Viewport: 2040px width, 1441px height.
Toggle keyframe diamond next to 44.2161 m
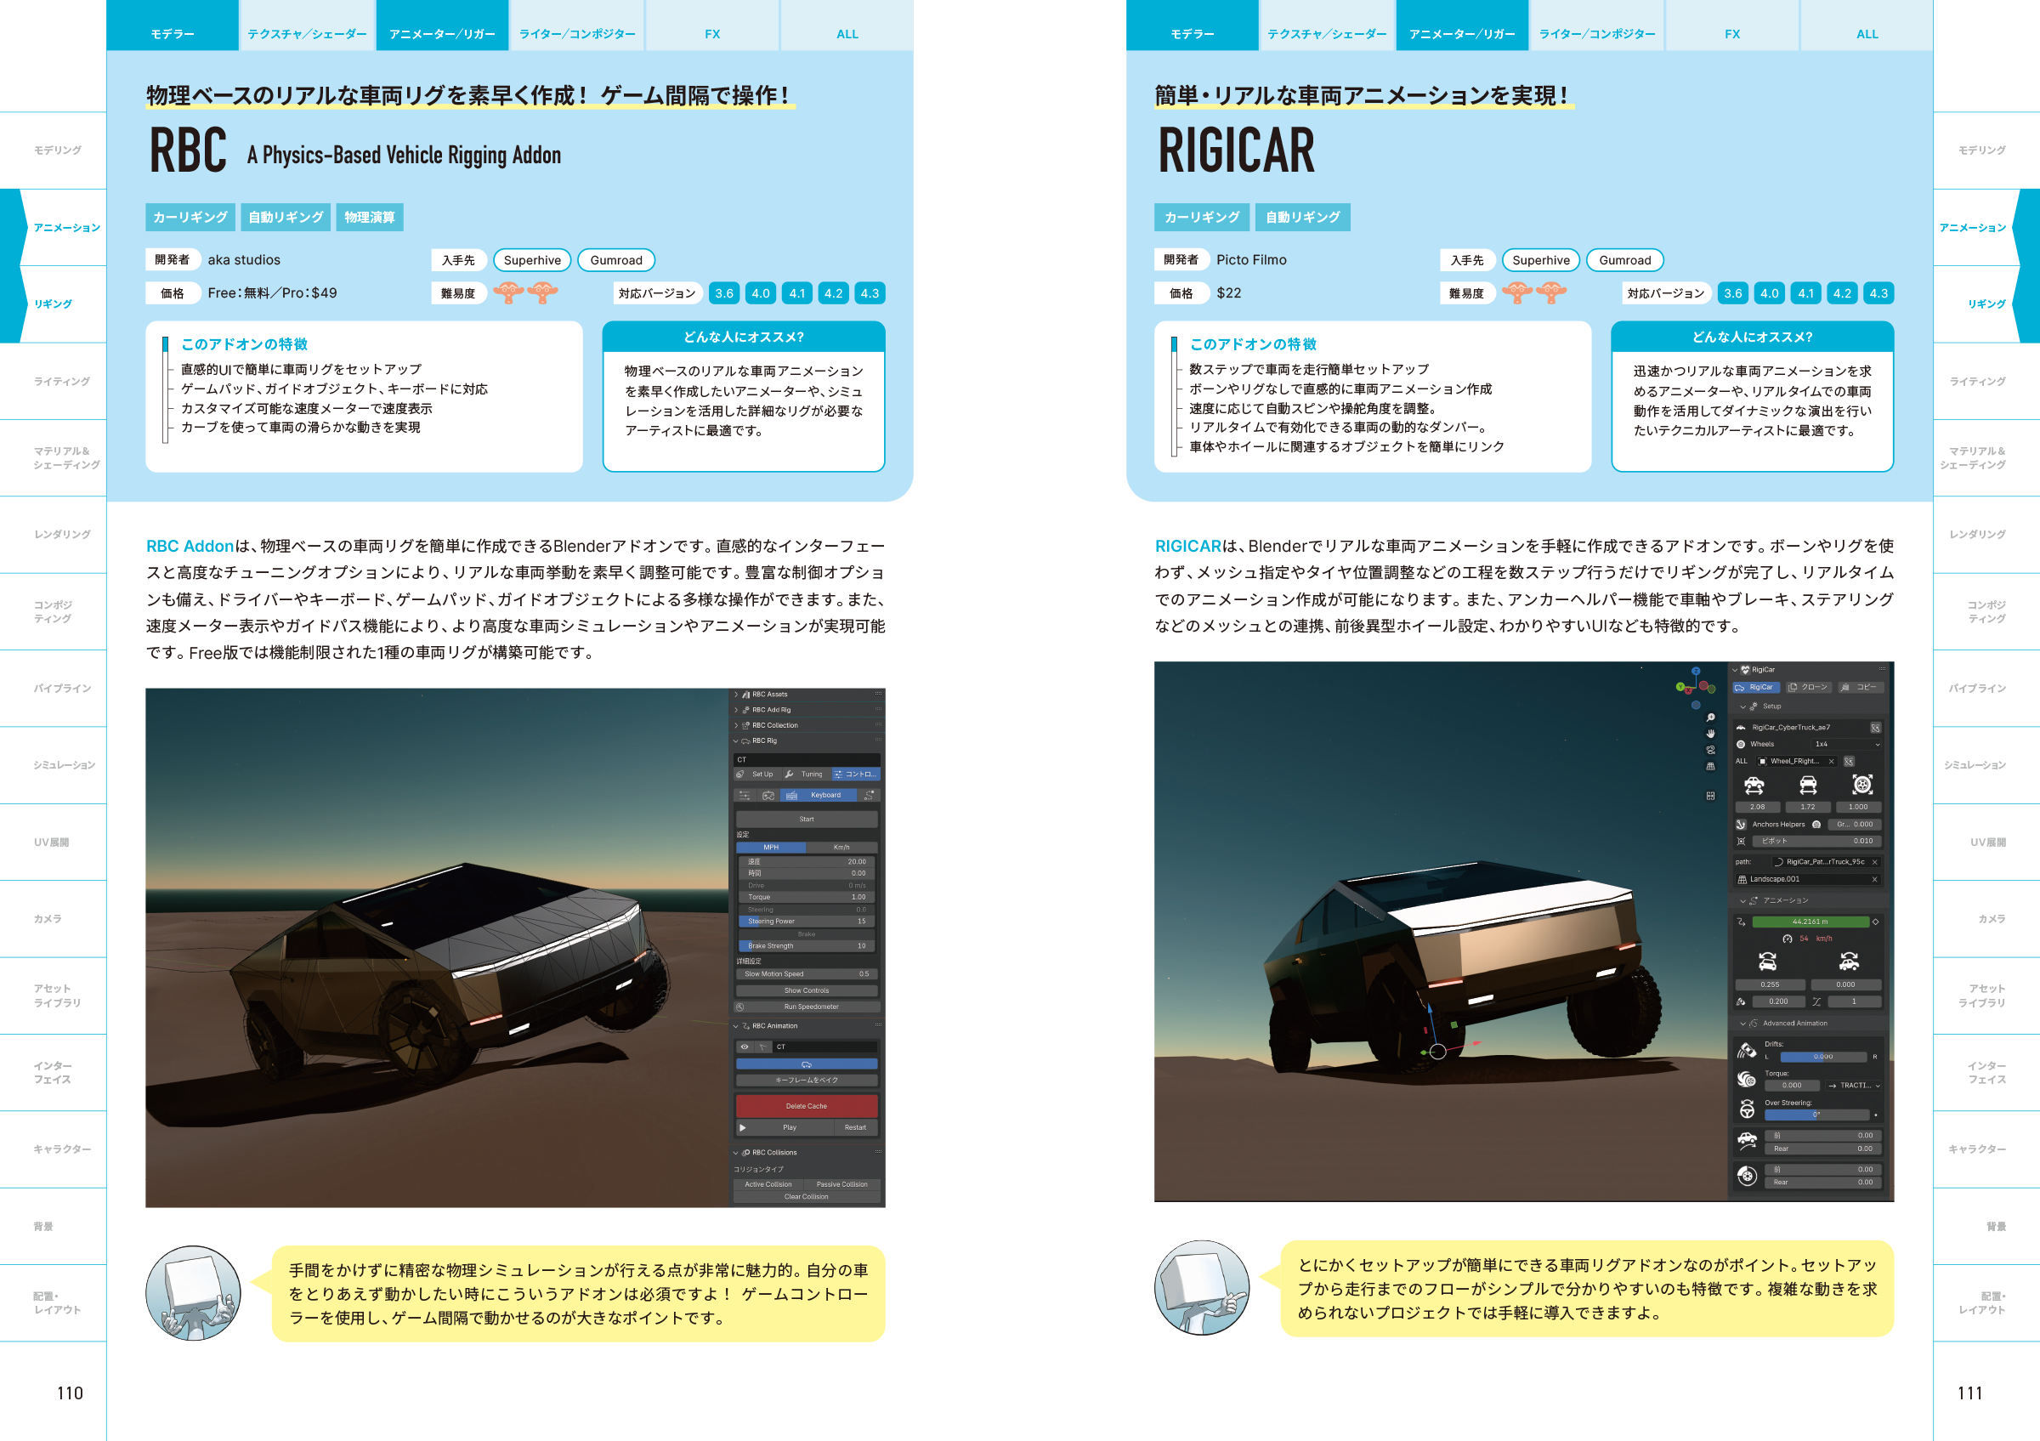[1876, 922]
